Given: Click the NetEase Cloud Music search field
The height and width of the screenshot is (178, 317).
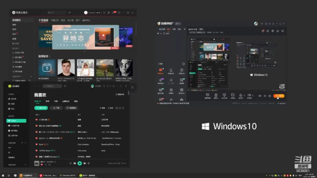Looking at the screenshot, I should pos(57,13).
